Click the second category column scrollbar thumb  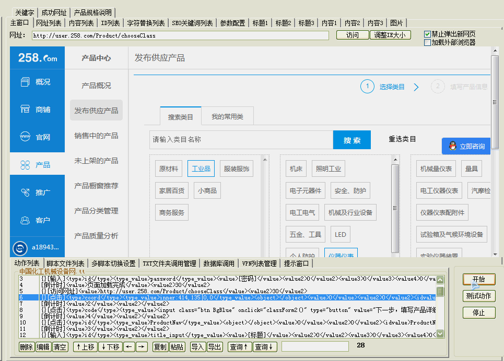tap(395, 209)
